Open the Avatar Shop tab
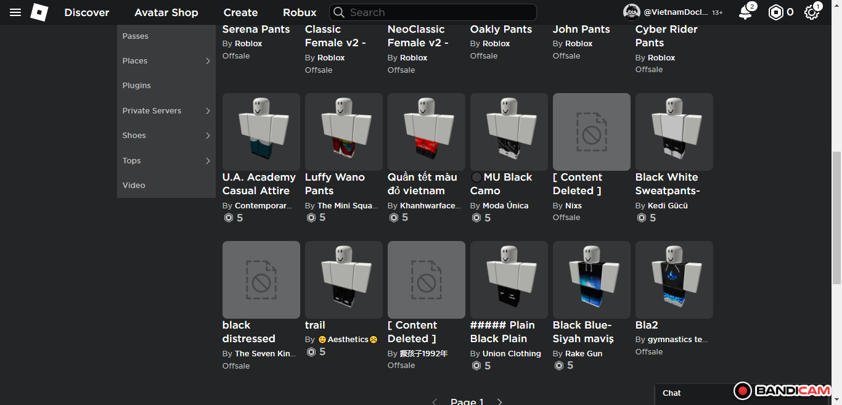 pos(166,12)
